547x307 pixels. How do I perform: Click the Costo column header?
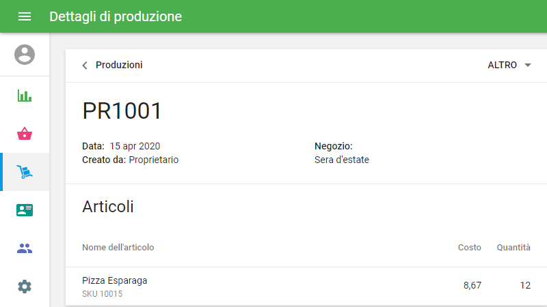469,247
